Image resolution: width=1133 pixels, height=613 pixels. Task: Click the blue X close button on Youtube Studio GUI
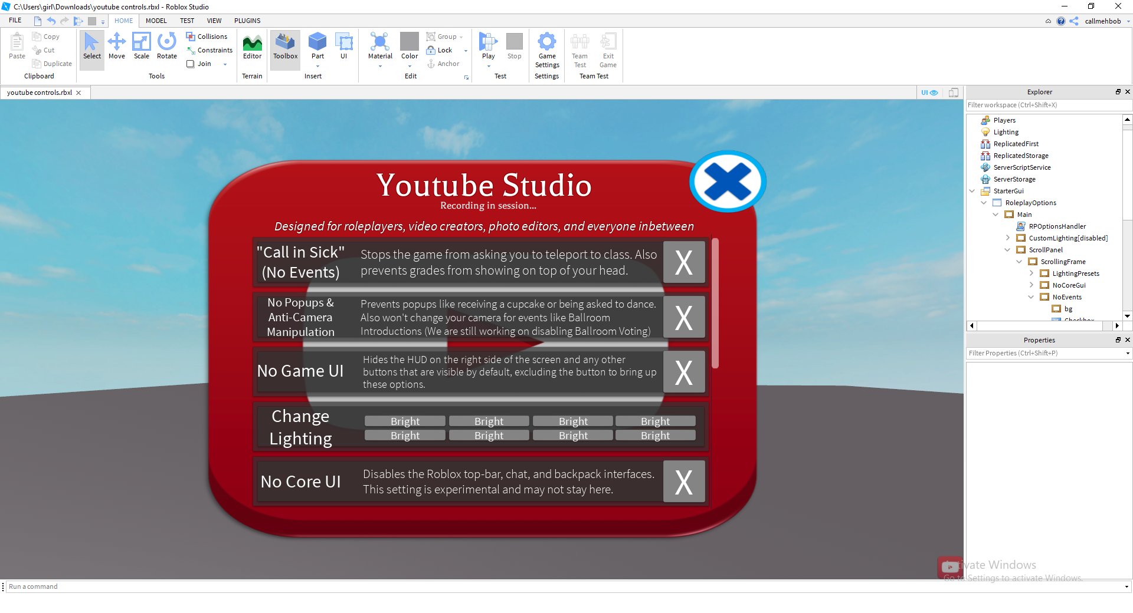point(728,182)
